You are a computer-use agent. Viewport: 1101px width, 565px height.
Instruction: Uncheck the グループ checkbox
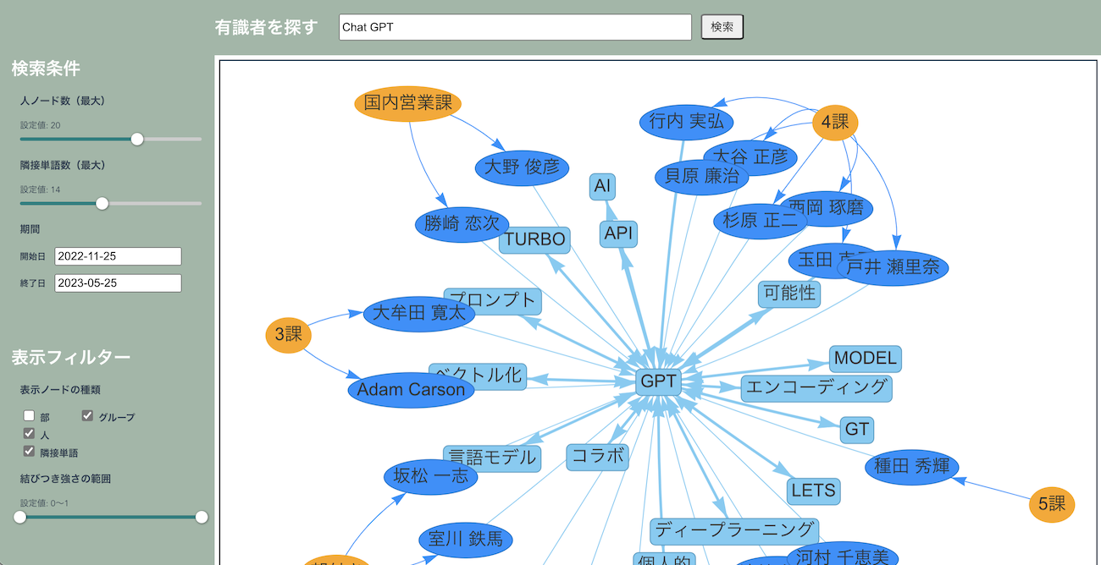point(87,416)
